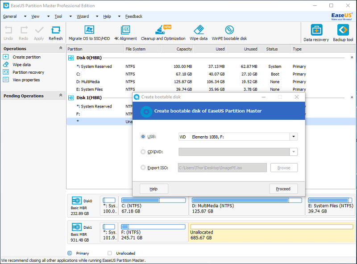Select the Unallocated 685.67 GB block
This screenshot has height=264, width=357.
click(x=272, y=232)
